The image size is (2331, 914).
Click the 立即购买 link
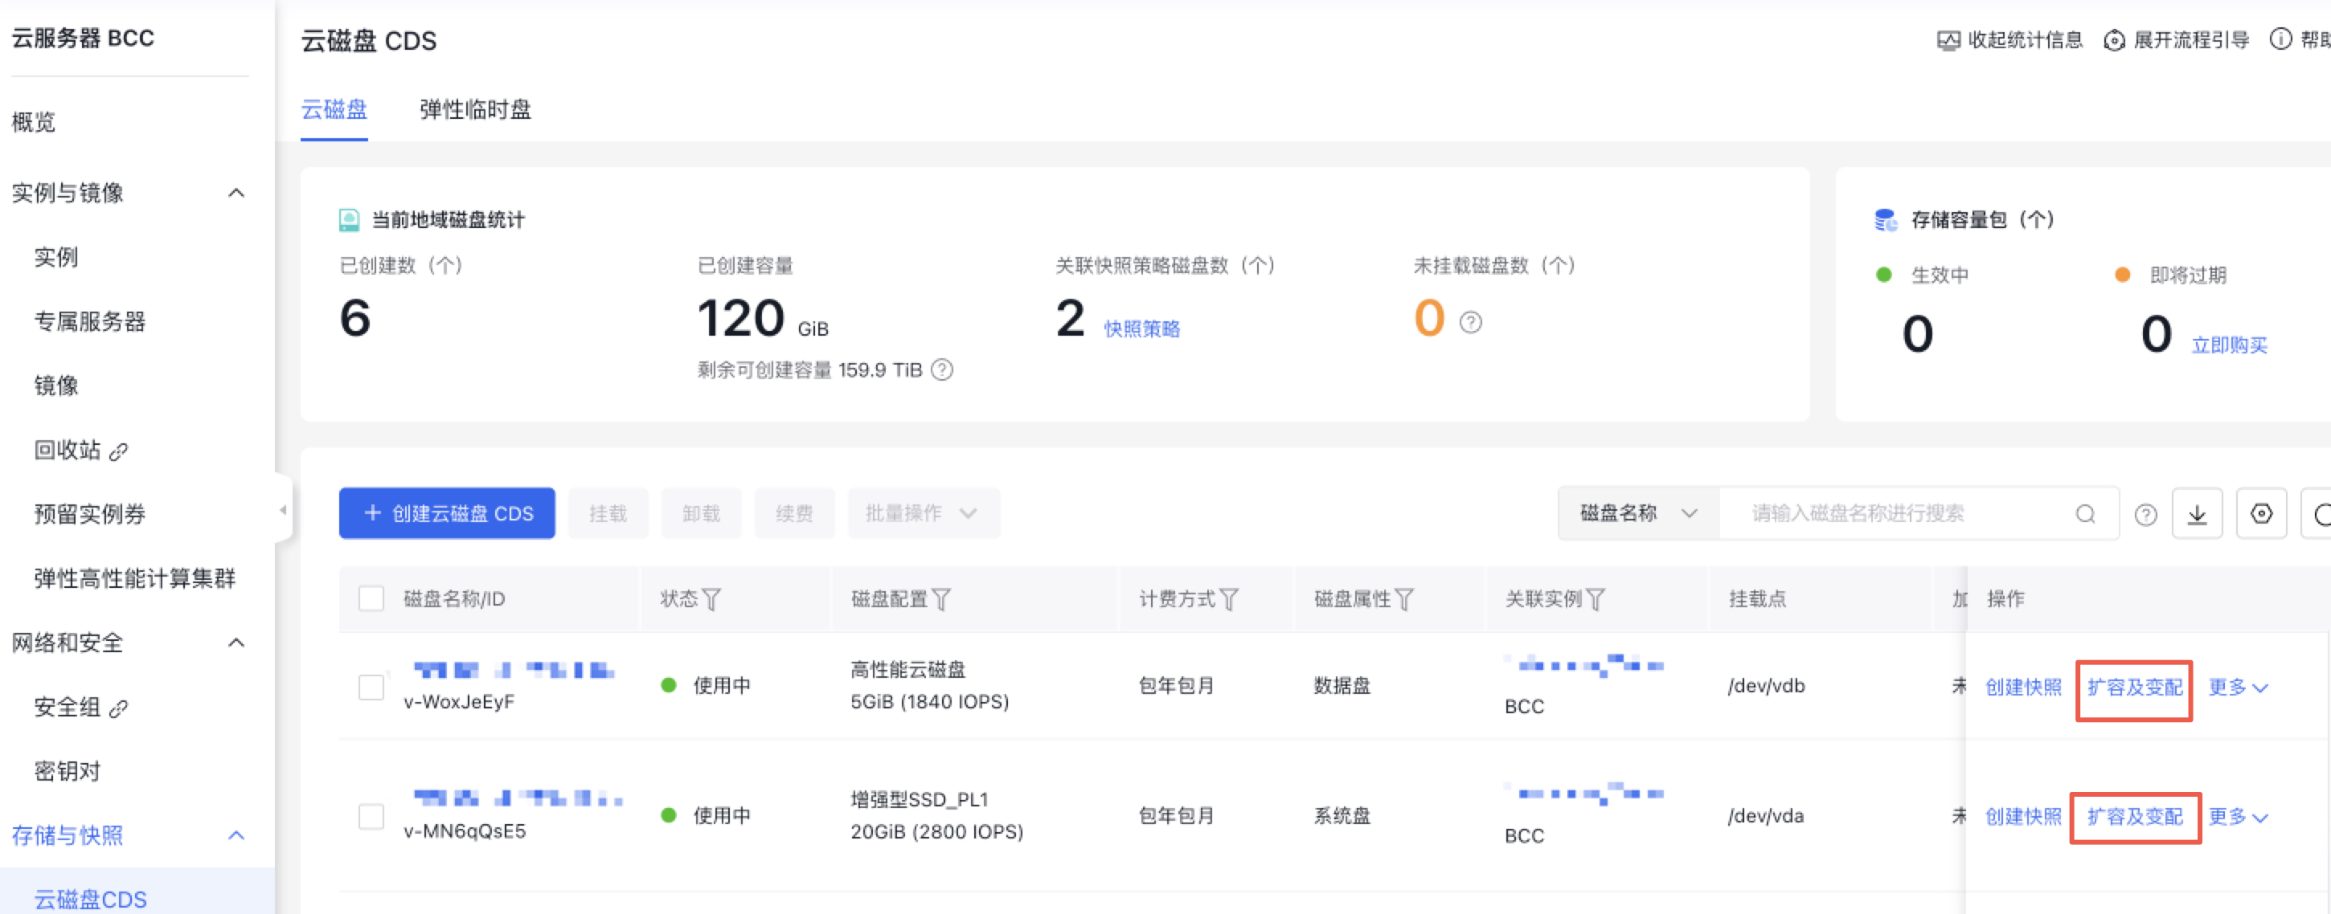coord(2230,345)
